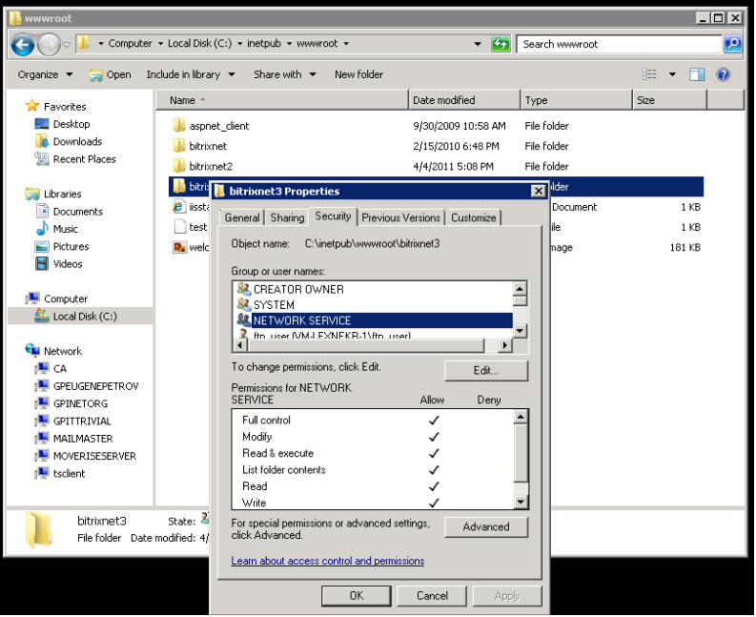The image size is (756, 617).
Task: Switch to the Previous Versions tab
Action: [400, 217]
